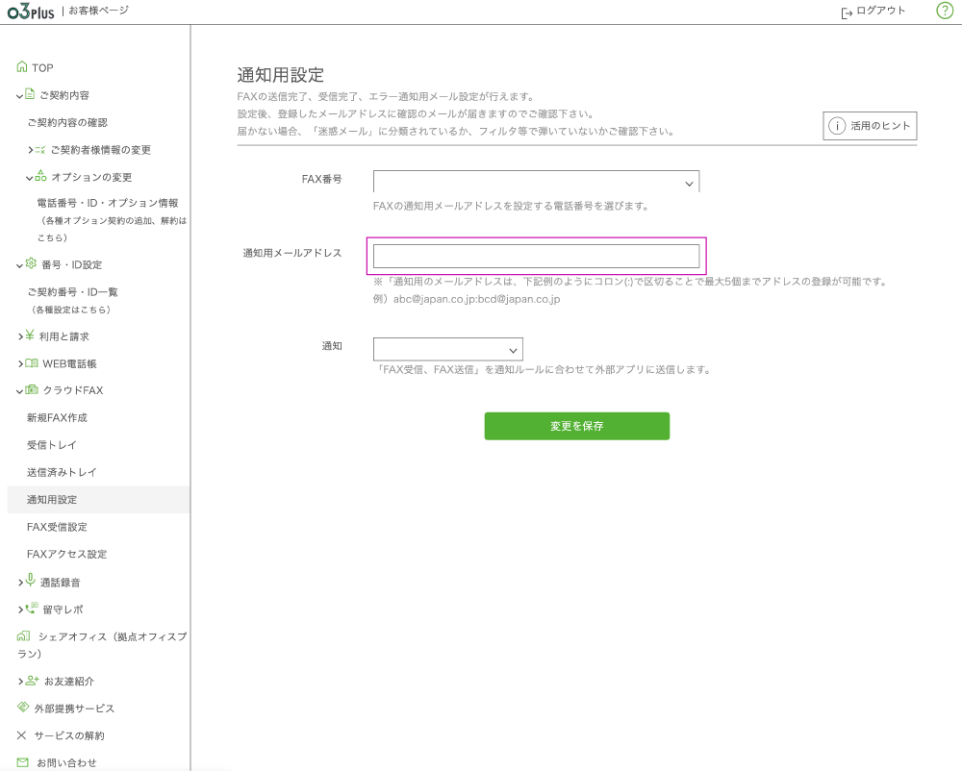Click the ログアウト link
The image size is (962, 771).
[880, 11]
